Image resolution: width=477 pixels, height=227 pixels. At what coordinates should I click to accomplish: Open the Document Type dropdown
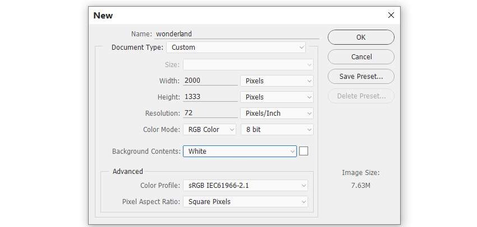click(x=236, y=48)
